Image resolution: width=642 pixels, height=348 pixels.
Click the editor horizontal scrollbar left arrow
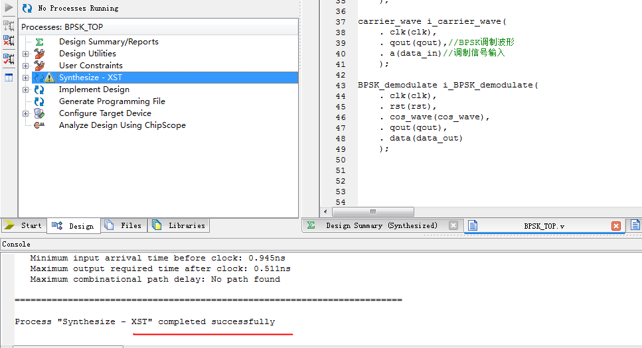pos(325,211)
